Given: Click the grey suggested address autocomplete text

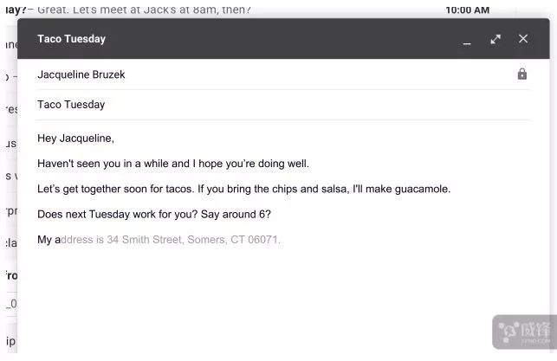Looking at the screenshot, I should [x=173, y=240].
